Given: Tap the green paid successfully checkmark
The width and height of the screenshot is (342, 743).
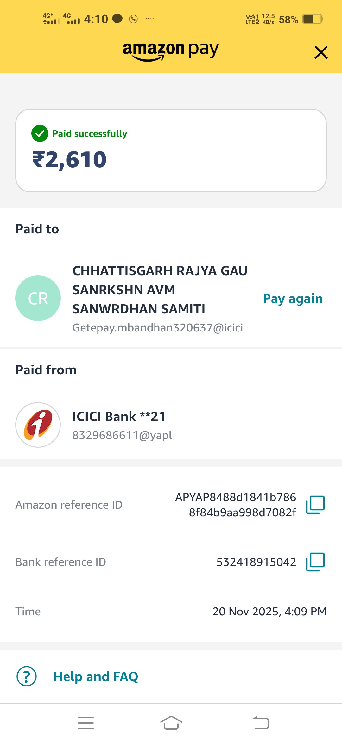Looking at the screenshot, I should pyautogui.click(x=40, y=133).
